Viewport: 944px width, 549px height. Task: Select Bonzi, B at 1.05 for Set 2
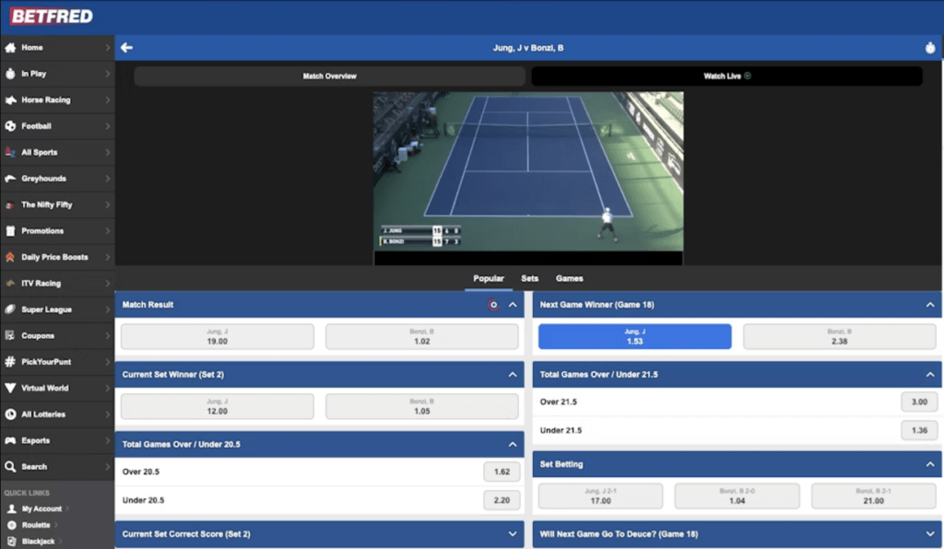(x=422, y=406)
